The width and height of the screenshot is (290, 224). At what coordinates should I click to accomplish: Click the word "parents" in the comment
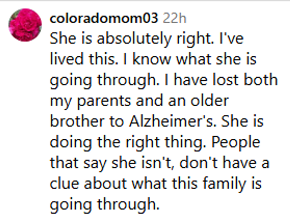97,102
